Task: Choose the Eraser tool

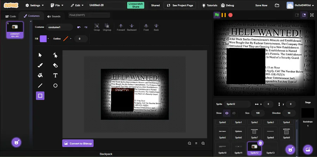Action: click(55, 65)
